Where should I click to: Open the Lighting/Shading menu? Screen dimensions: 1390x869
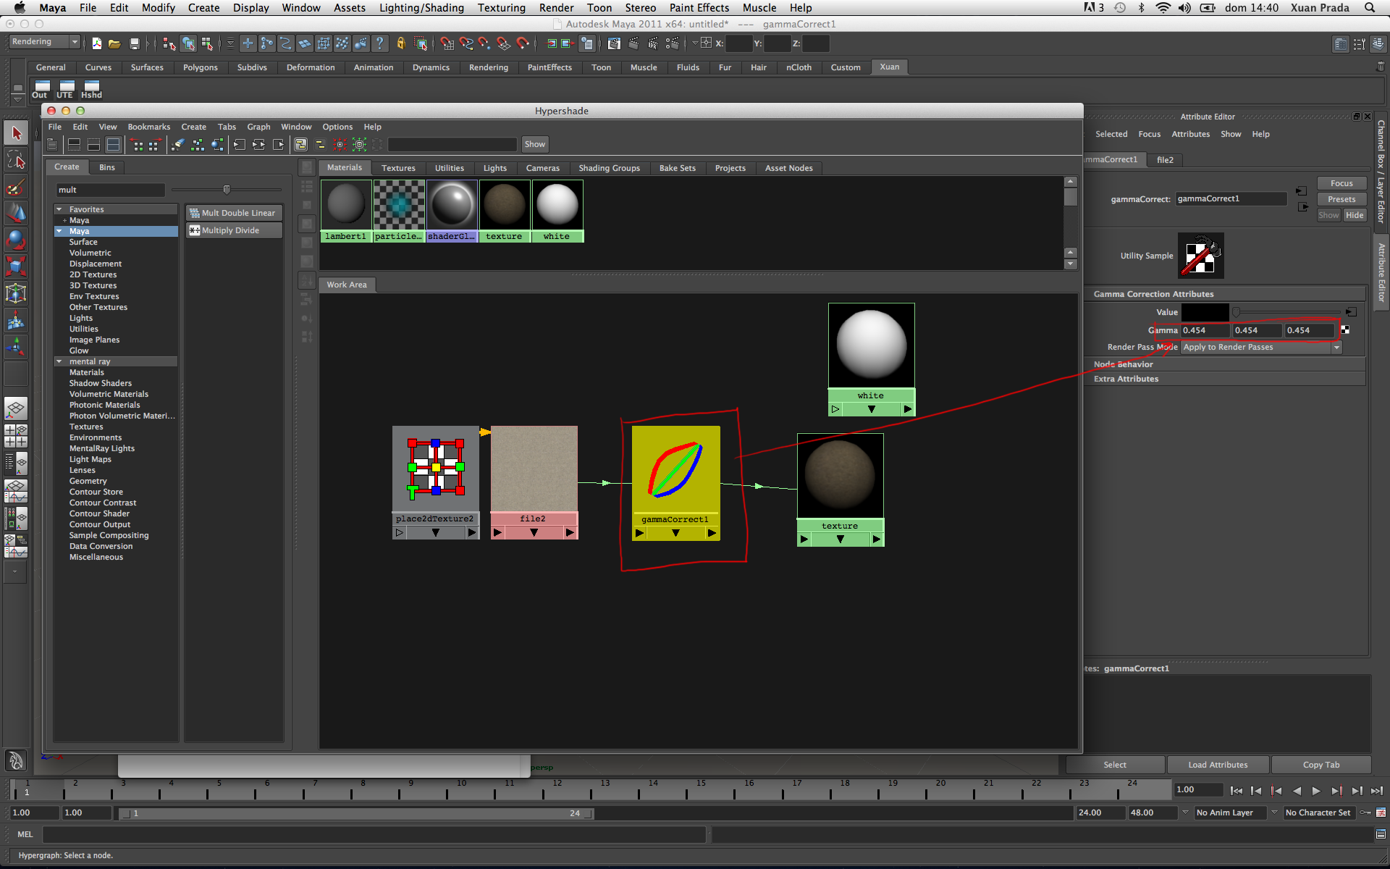click(x=421, y=8)
